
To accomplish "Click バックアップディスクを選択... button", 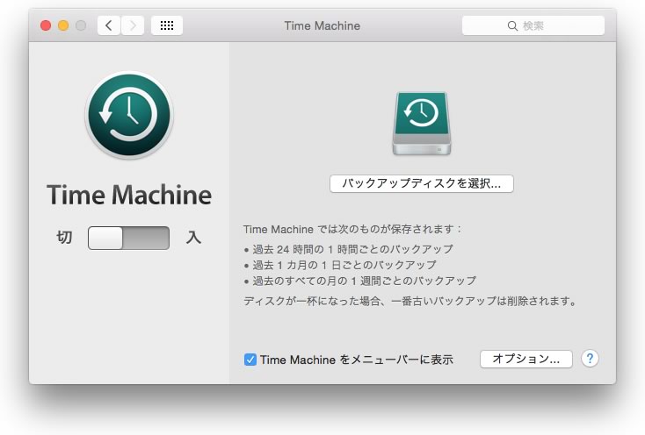I will point(422,183).
